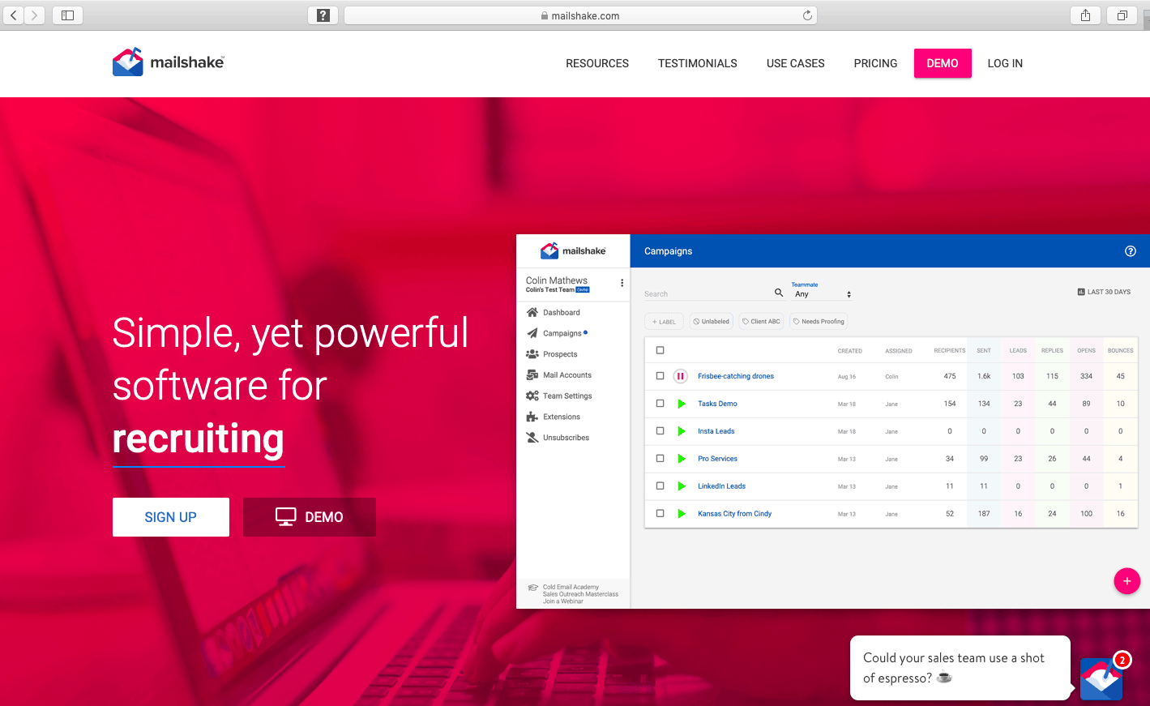The height and width of the screenshot is (706, 1150).
Task: Open the three-dot menu beside Colin Mathews
Action: pos(622,284)
